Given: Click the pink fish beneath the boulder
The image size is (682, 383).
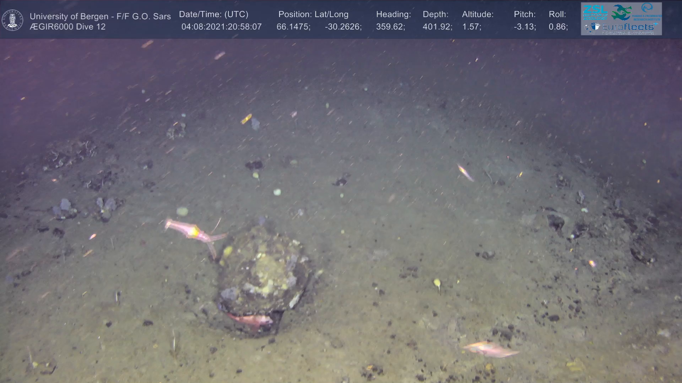Looking at the screenshot, I should coord(250,319).
